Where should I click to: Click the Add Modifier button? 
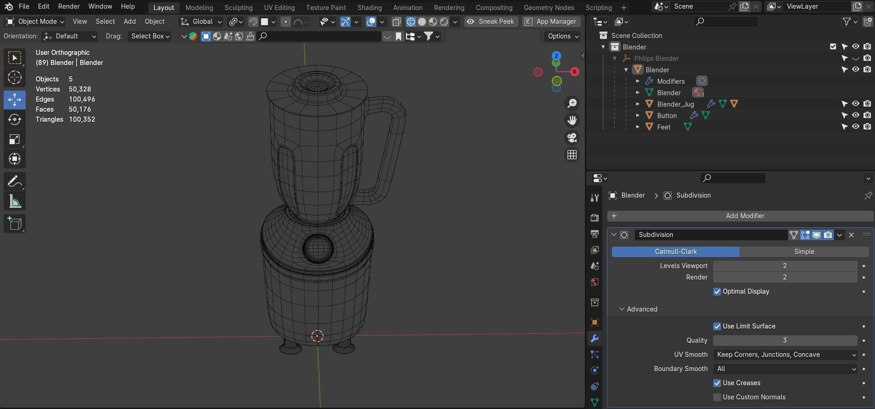(740, 216)
